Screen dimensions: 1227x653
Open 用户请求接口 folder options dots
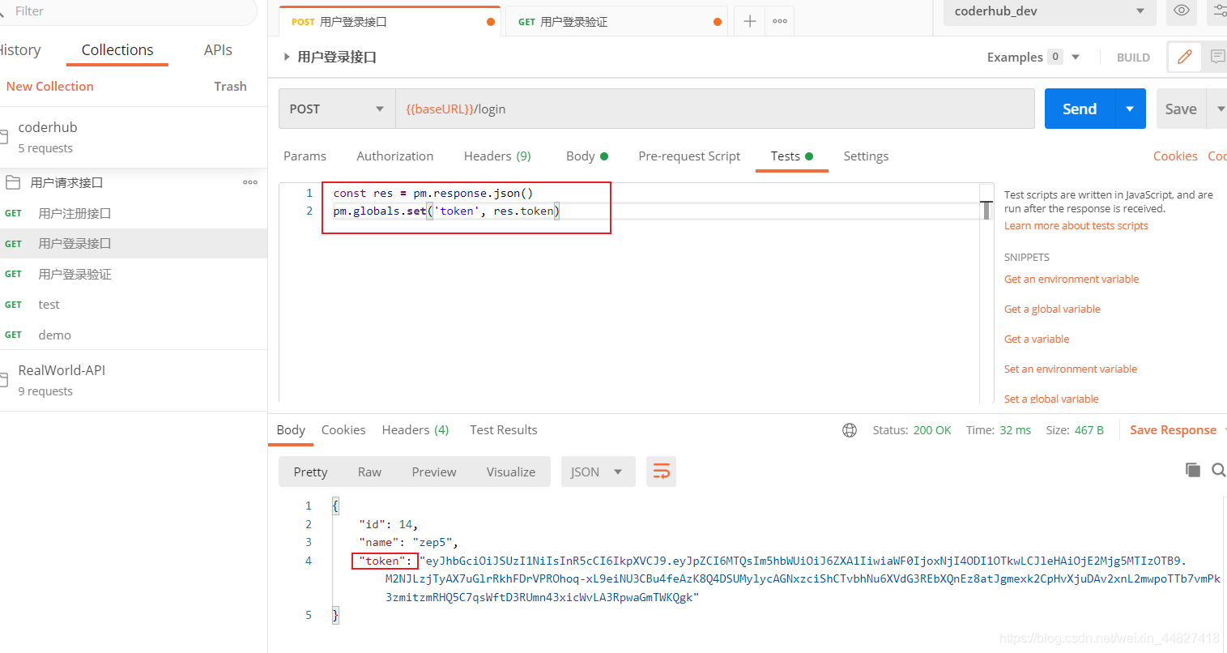[250, 182]
